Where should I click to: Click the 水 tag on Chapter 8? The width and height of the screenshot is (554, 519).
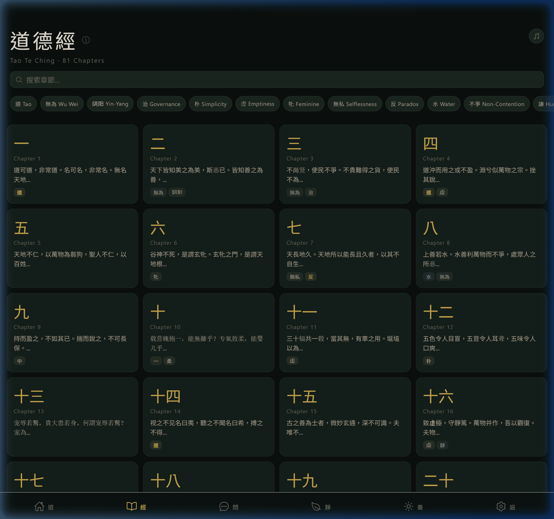click(429, 277)
